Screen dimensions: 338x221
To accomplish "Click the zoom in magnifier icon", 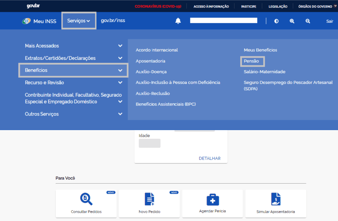I will tap(292, 21).
